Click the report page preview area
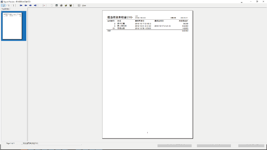 pyautogui.click(x=148, y=75)
